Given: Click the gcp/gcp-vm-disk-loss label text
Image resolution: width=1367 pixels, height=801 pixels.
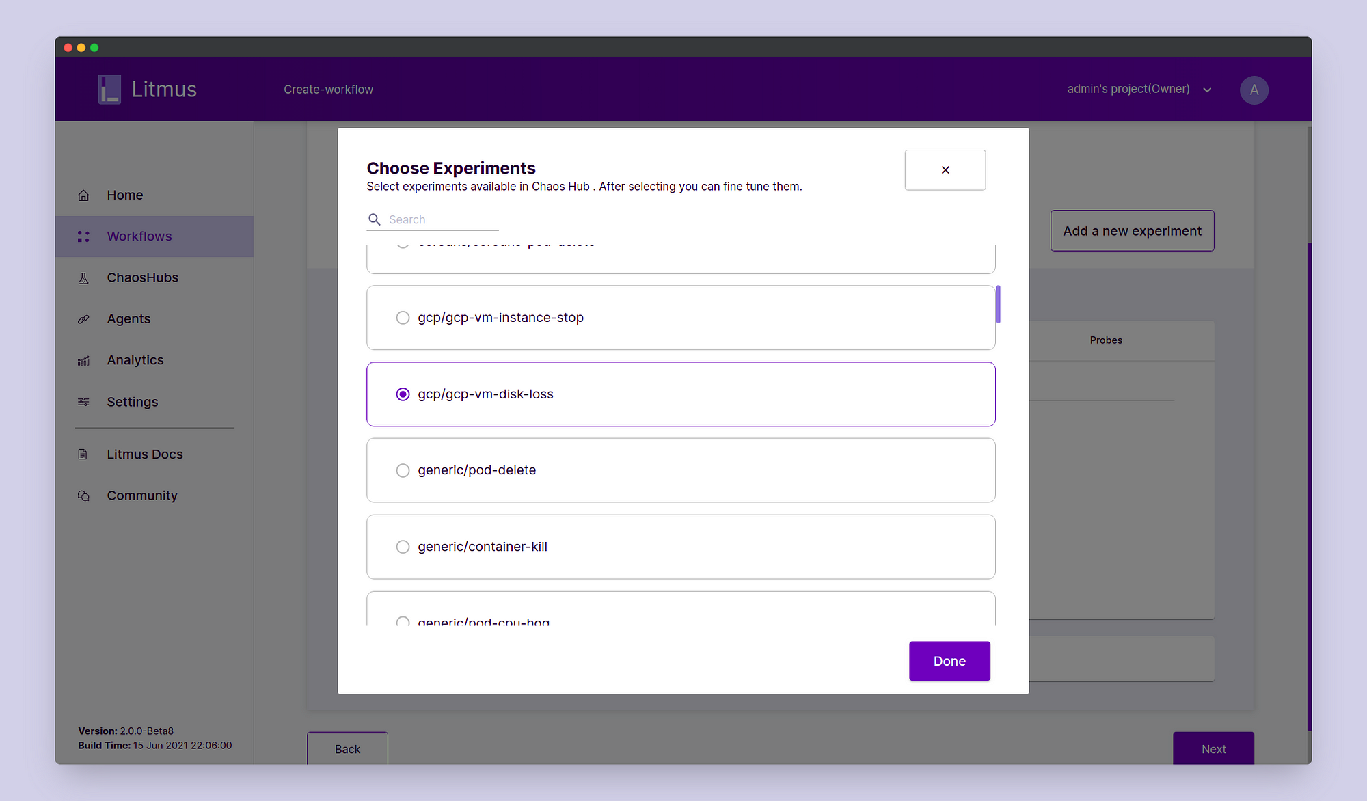Looking at the screenshot, I should [x=485, y=394].
